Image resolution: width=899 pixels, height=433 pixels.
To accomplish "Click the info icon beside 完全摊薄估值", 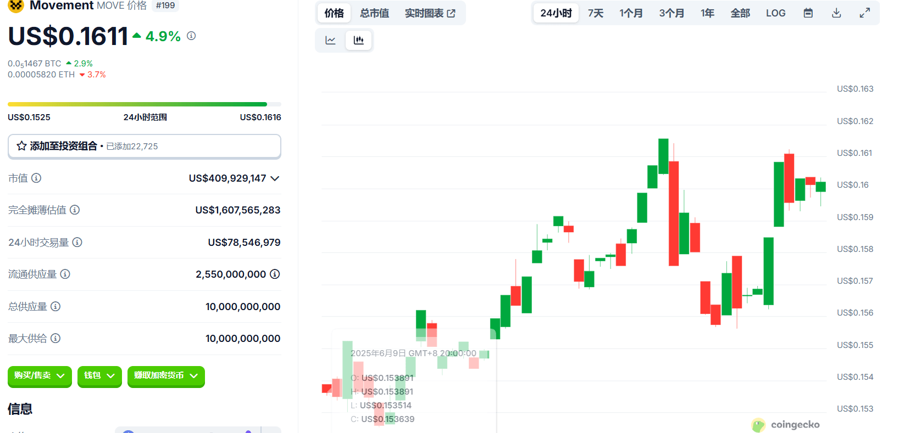I will [x=75, y=210].
